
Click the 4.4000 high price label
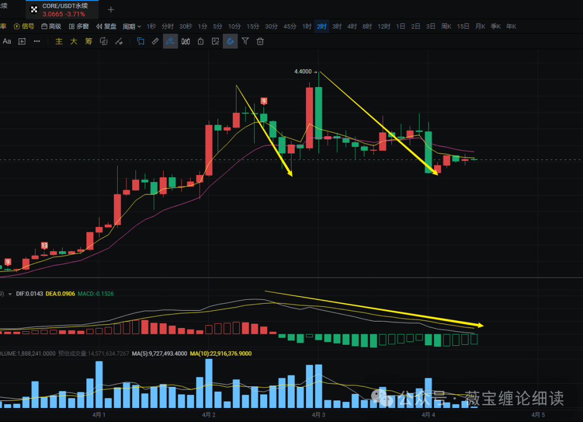click(303, 71)
